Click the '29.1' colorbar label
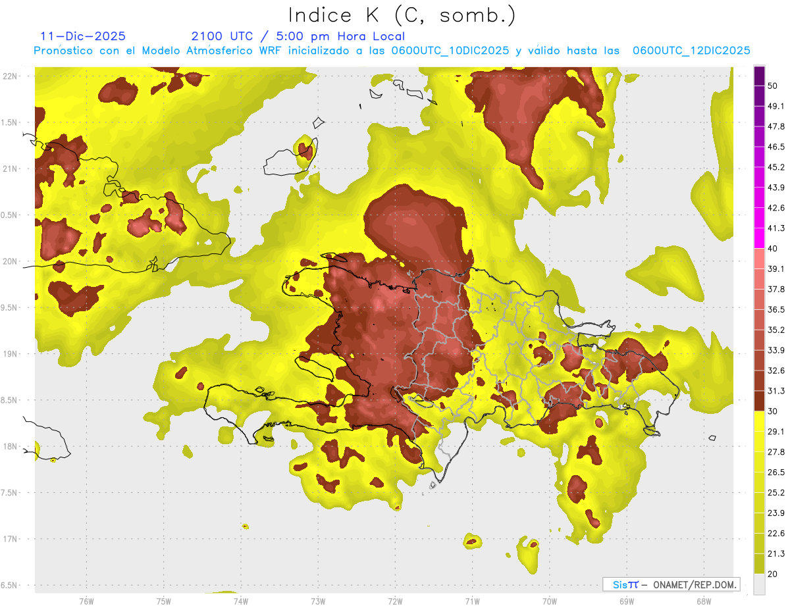Viewport: 790px width, 610px height. coord(776,432)
